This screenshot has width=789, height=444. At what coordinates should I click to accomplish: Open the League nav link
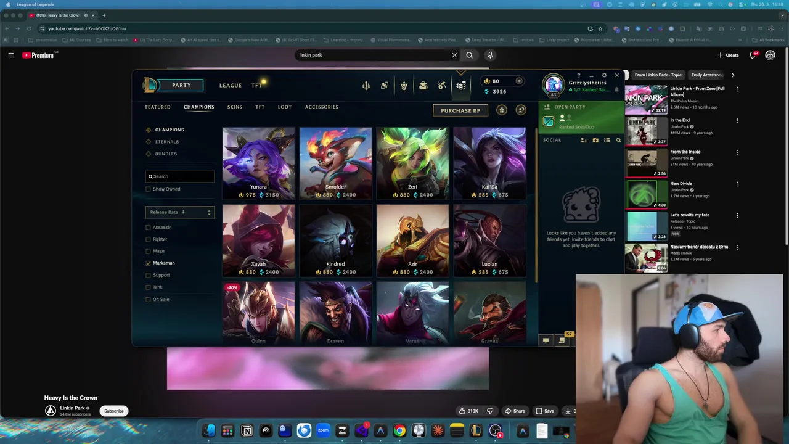click(231, 86)
